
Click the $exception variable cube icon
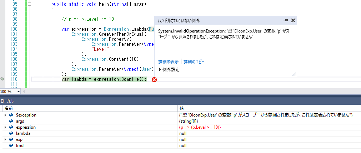pyautogui.click(x=11, y=115)
